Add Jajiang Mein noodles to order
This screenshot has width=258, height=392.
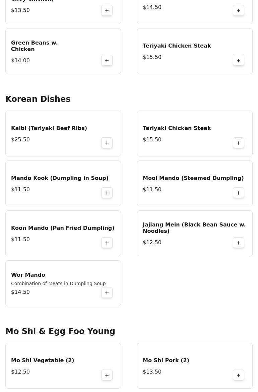point(239,243)
